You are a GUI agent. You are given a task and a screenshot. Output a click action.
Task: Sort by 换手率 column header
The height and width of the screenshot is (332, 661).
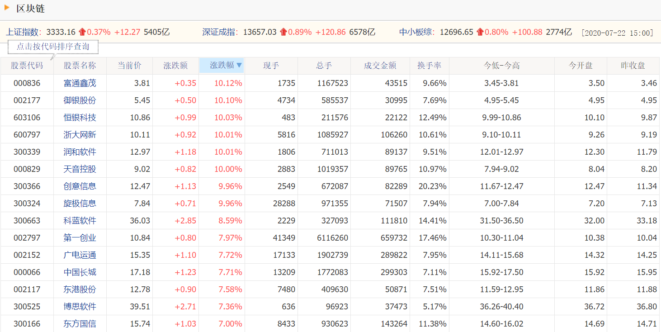430,66
